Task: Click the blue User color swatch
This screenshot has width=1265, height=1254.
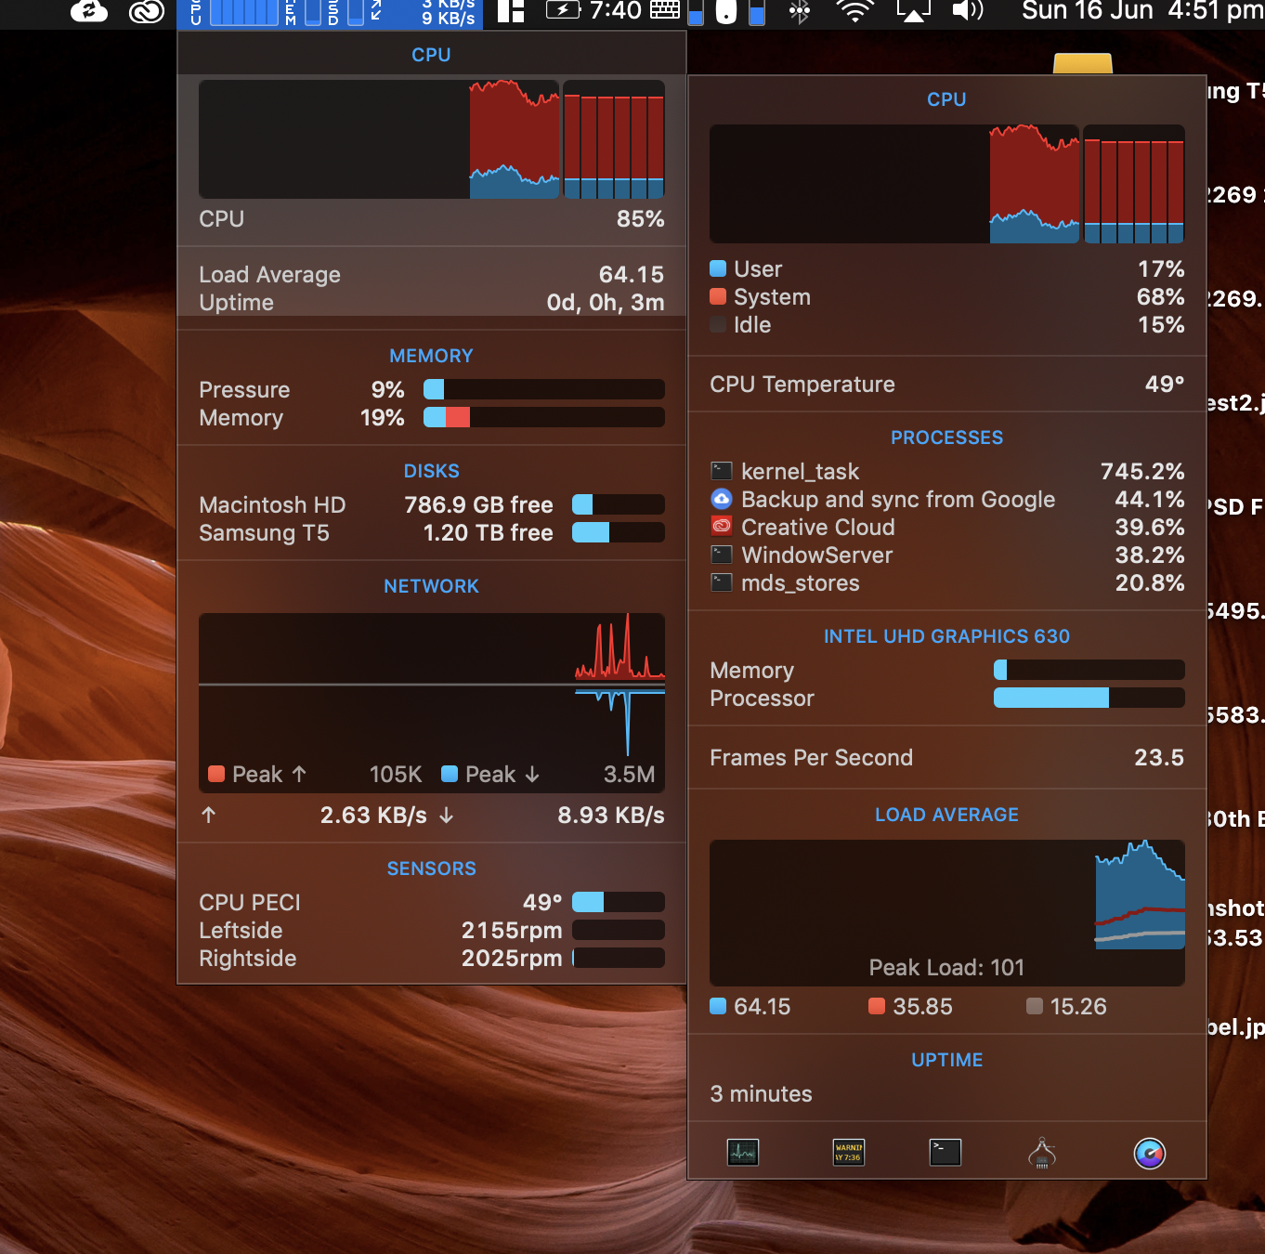Action: coord(718,268)
